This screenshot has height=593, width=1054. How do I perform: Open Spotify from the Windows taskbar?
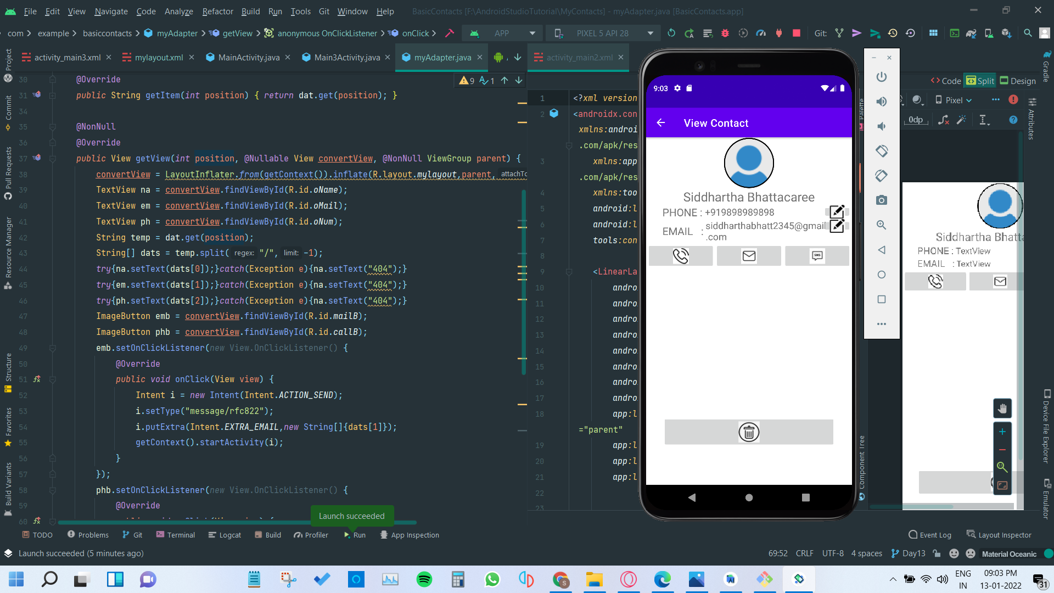424,579
